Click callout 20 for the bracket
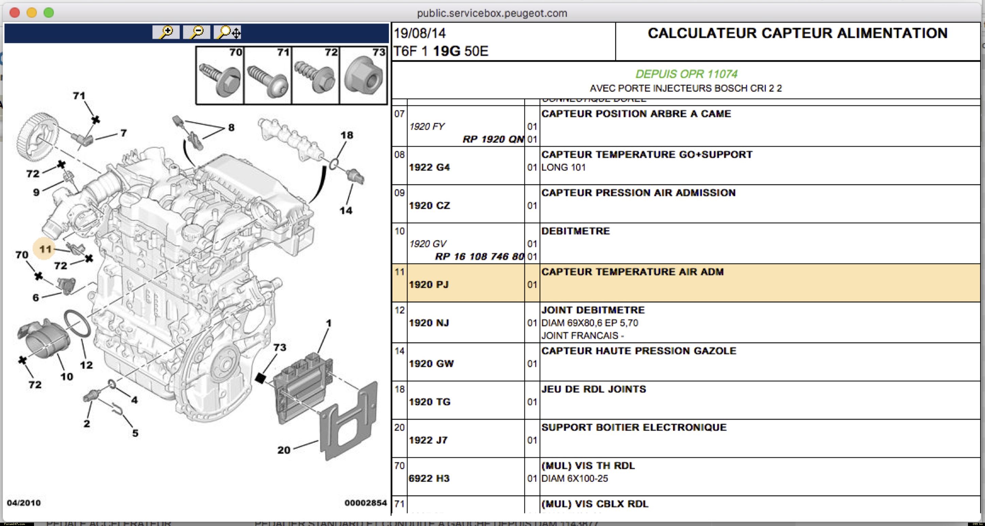The width and height of the screenshot is (985, 526). click(284, 450)
